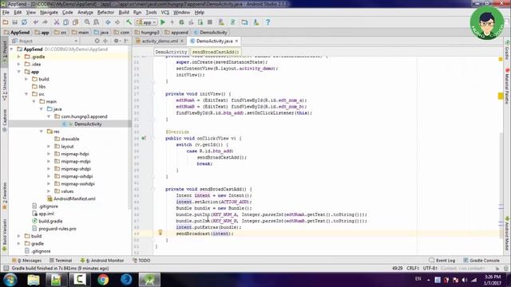
Task: Toggle the Android Model side button
Action: [x=508, y=234]
